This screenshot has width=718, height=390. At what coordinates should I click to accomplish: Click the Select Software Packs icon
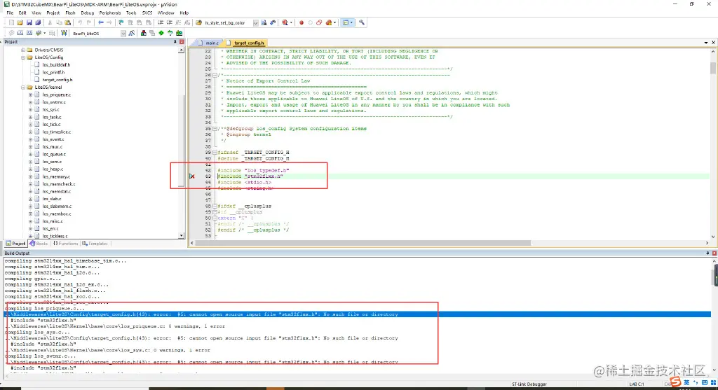pos(170,33)
